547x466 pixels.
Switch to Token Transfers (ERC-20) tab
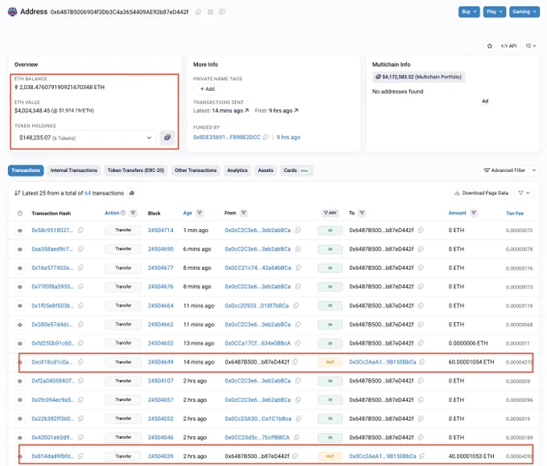pos(136,170)
